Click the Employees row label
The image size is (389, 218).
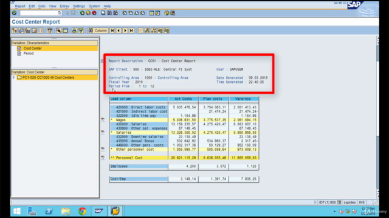[139, 167]
